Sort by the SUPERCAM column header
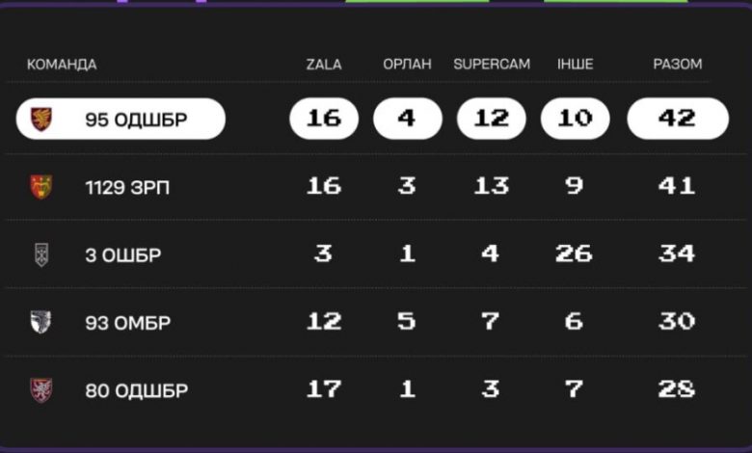The image size is (752, 453). pos(492,65)
